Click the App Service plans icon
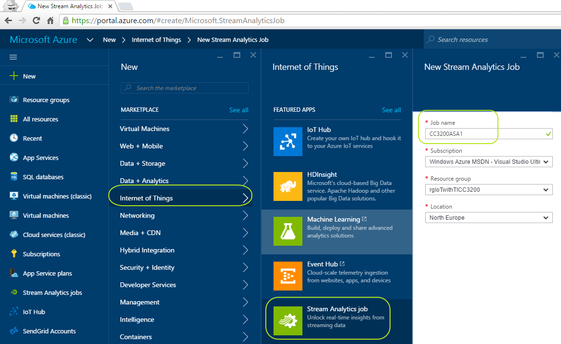 (14, 273)
